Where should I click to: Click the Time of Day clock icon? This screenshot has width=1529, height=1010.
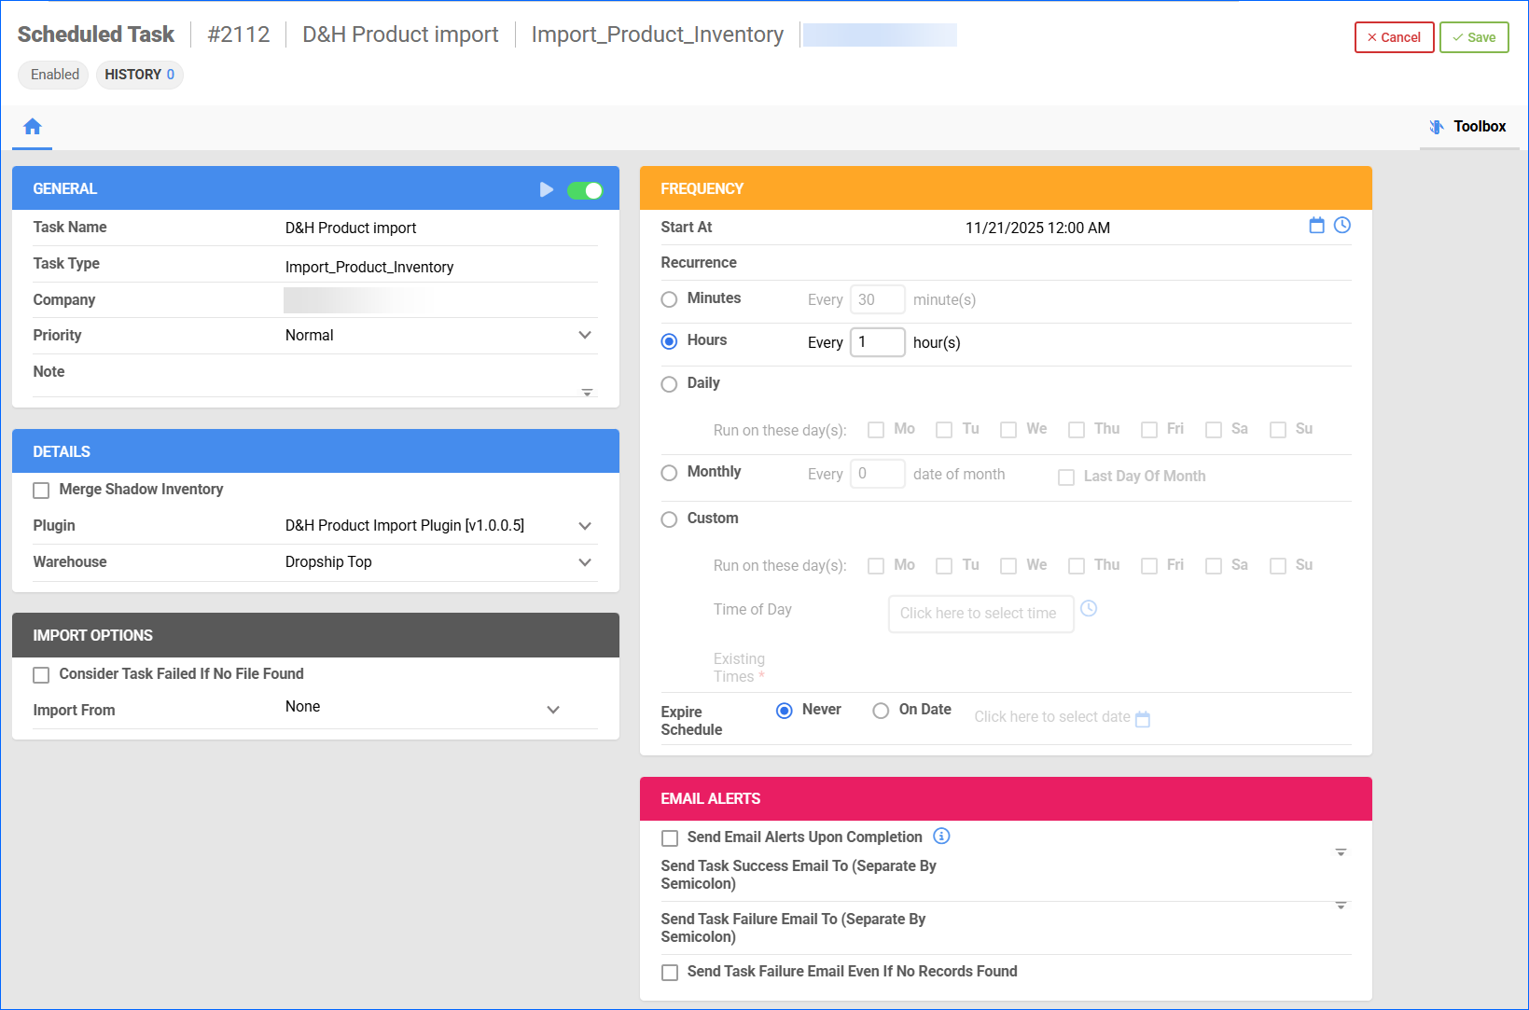(x=1089, y=609)
